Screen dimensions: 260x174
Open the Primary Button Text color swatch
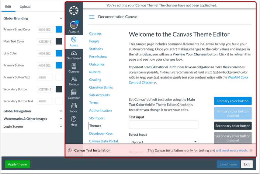click(x=59, y=77)
